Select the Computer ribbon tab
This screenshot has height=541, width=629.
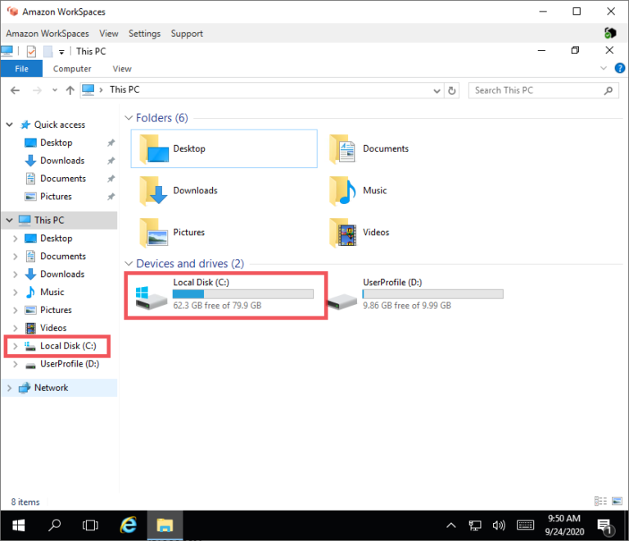[72, 70]
